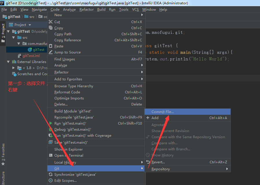
Task: Click the "Hello World" string in editor
Action: (x=209, y=59)
